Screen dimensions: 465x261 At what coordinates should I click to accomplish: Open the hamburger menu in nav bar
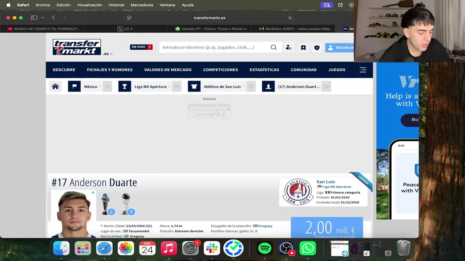coord(363,70)
